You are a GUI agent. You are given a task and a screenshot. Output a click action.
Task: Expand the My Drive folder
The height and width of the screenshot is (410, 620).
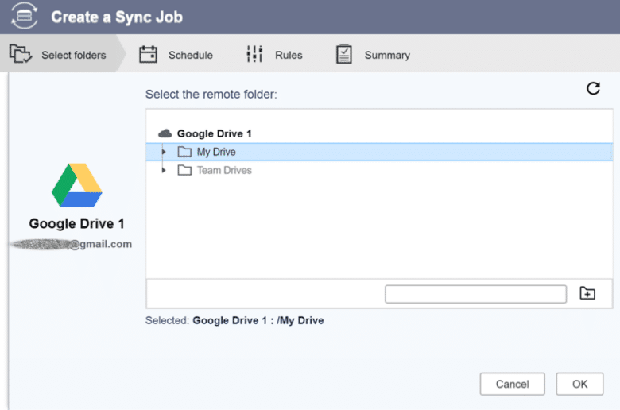click(x=164, y=152)
